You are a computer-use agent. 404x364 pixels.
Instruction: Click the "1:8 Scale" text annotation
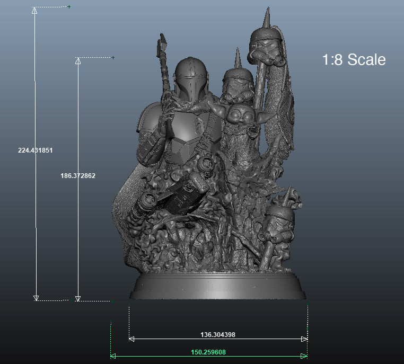354,60
